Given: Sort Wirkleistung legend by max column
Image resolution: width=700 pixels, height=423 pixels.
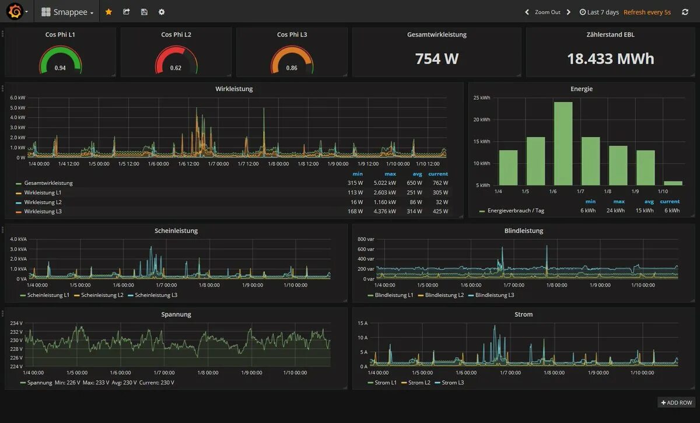Looking at the screenshot, I should pyautogui.click(x=390, y=174).
